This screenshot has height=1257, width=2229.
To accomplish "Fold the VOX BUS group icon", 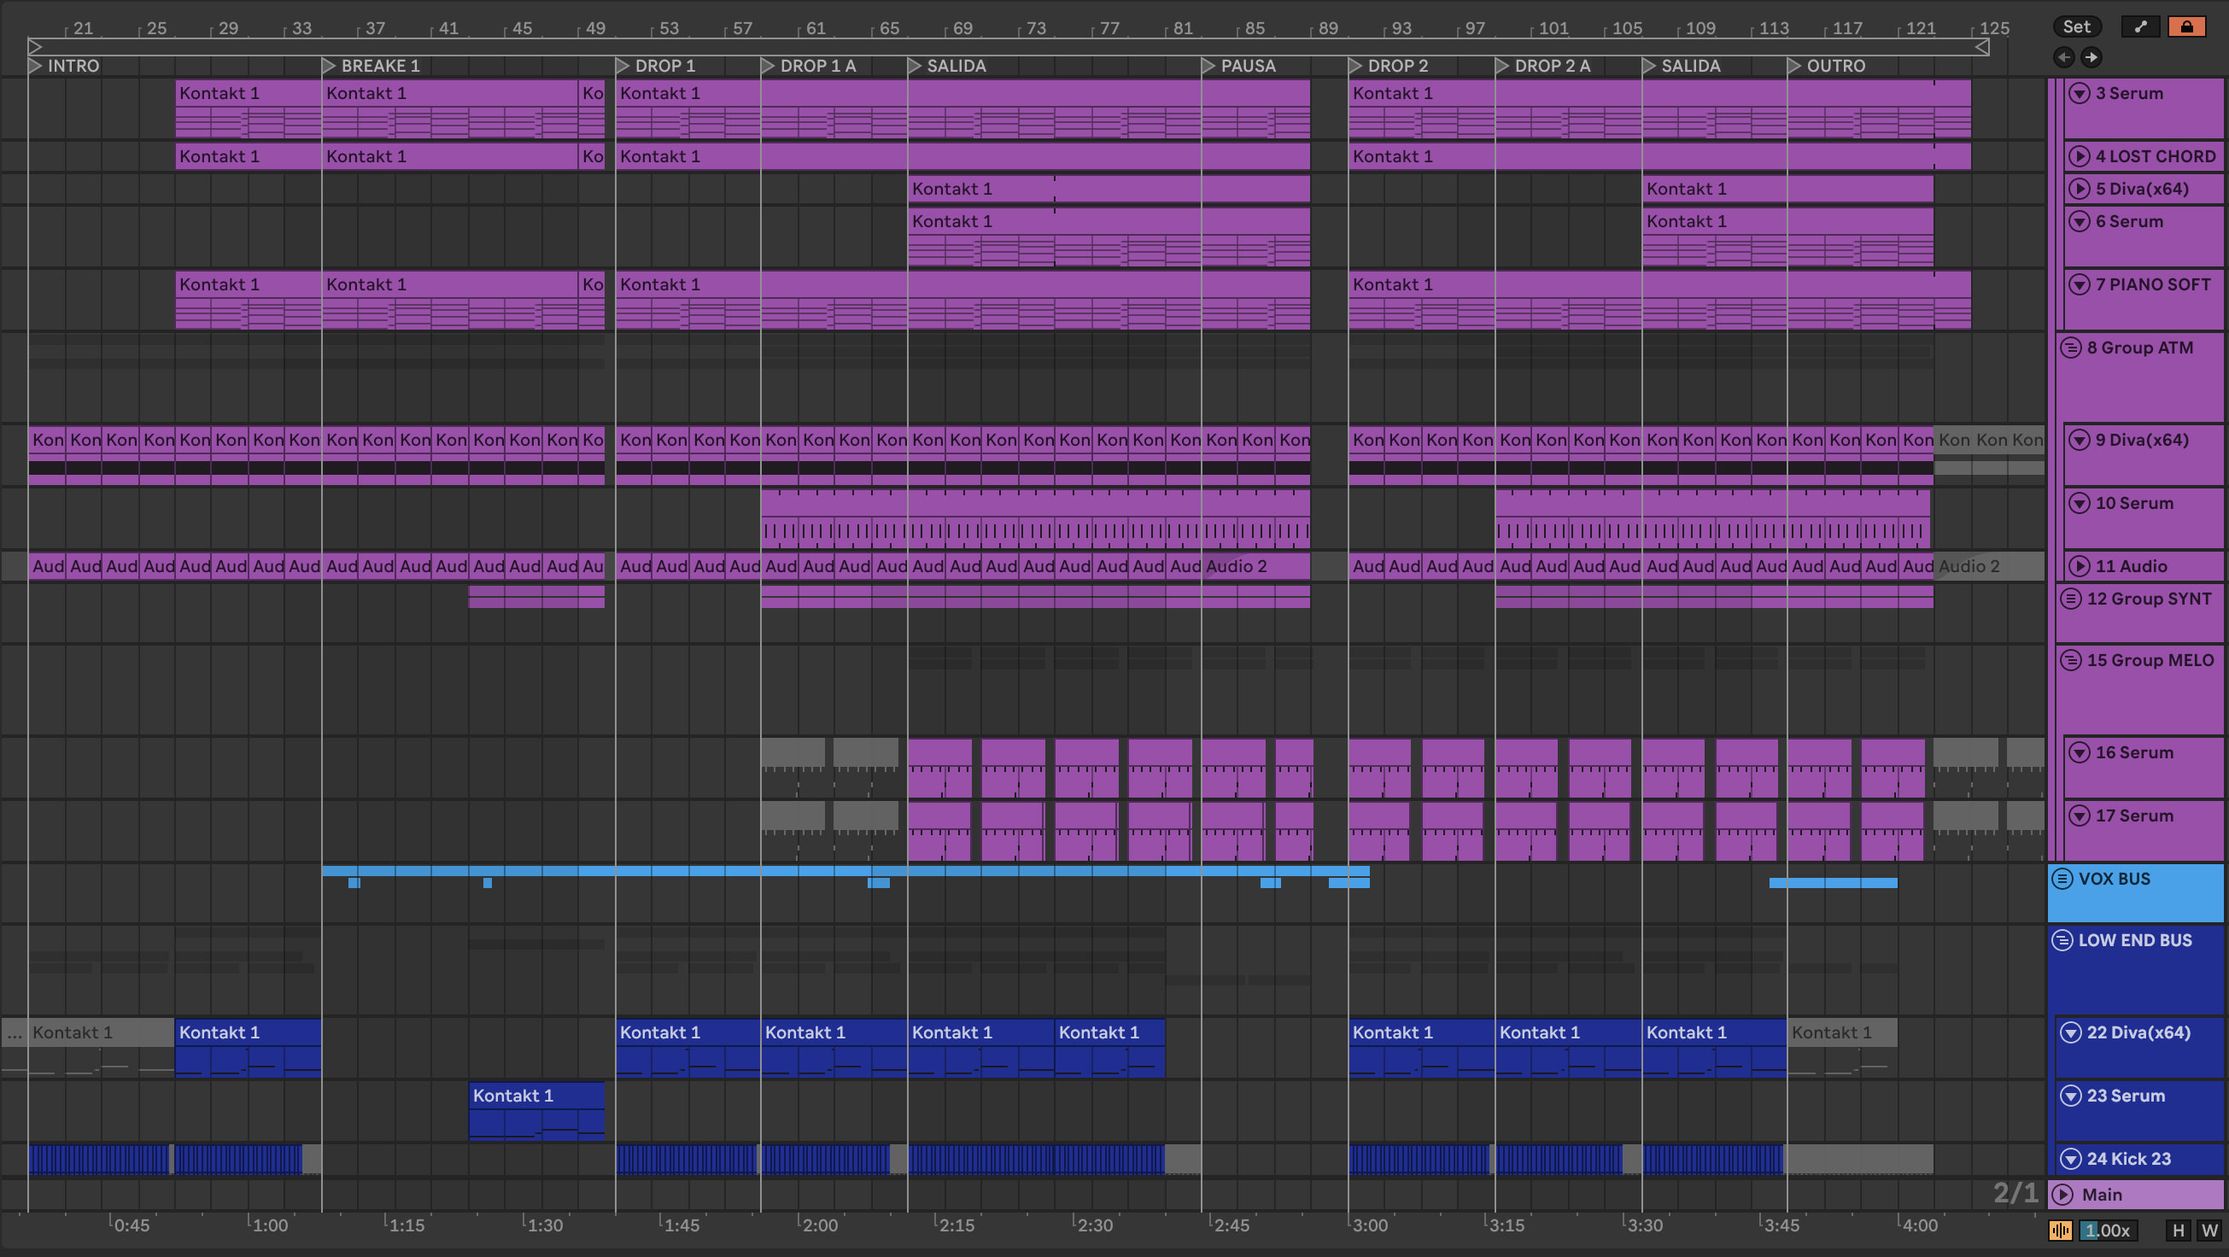I will tap(2062, 879).
